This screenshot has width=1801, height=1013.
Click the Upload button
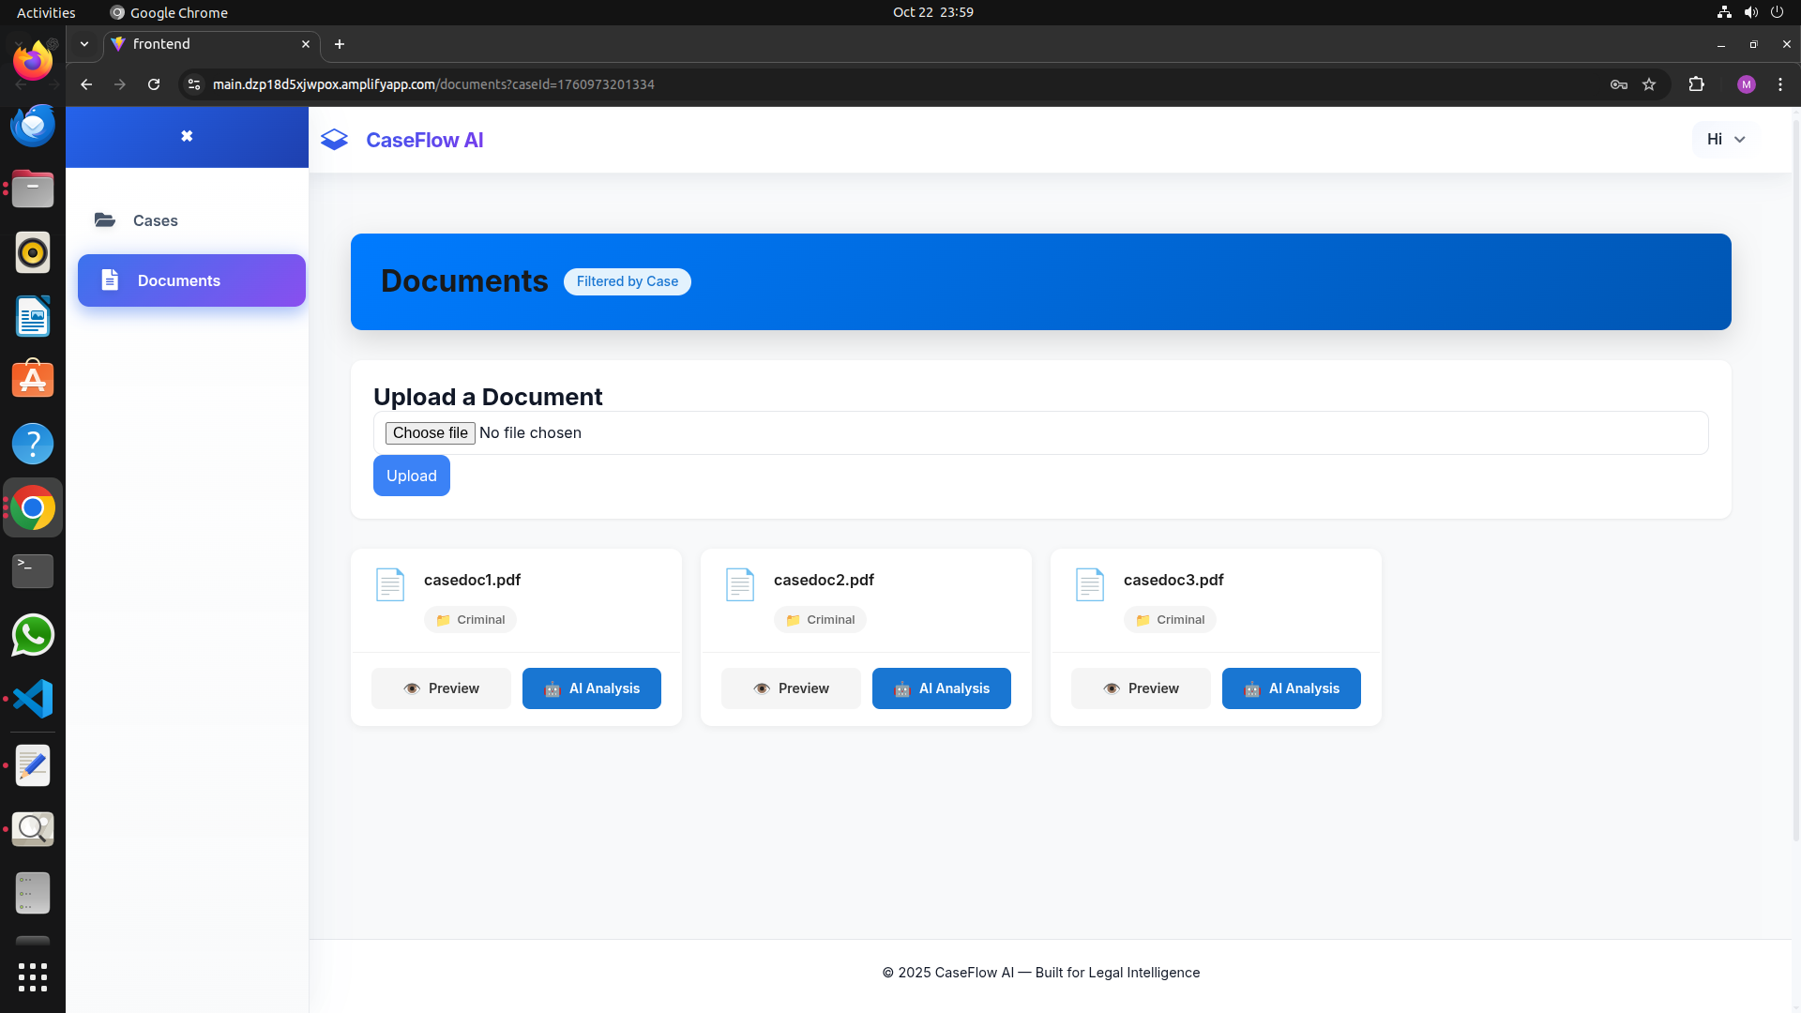[411, 476]
